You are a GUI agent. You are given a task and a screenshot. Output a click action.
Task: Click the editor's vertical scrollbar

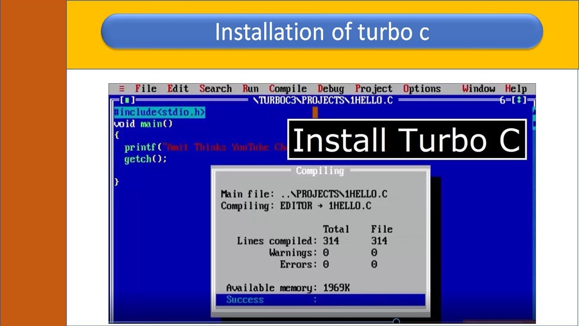(533, 213)
